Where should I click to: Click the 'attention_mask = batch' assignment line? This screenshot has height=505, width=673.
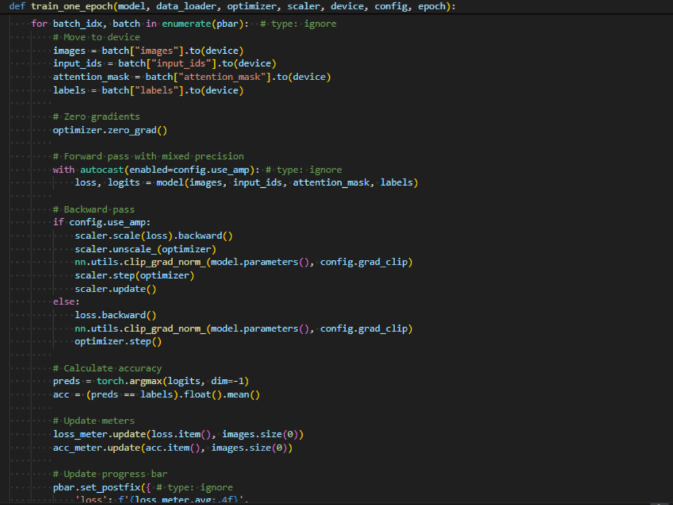pyautogui.click(x=191, y=77)
